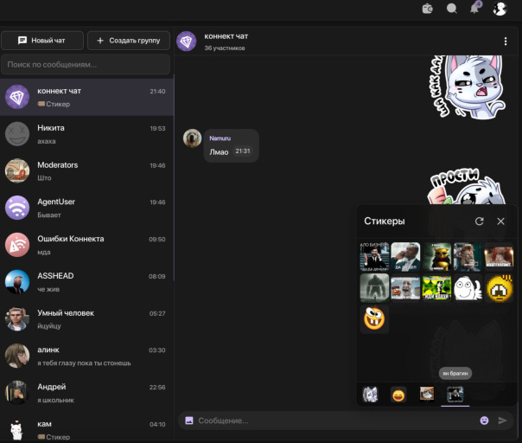Click Создать группу button

[129, 41]
